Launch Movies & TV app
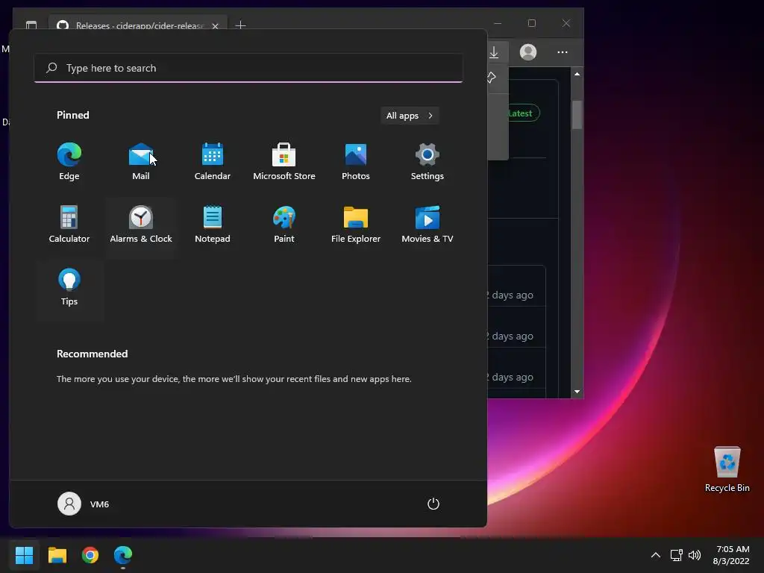 point(428,225)
